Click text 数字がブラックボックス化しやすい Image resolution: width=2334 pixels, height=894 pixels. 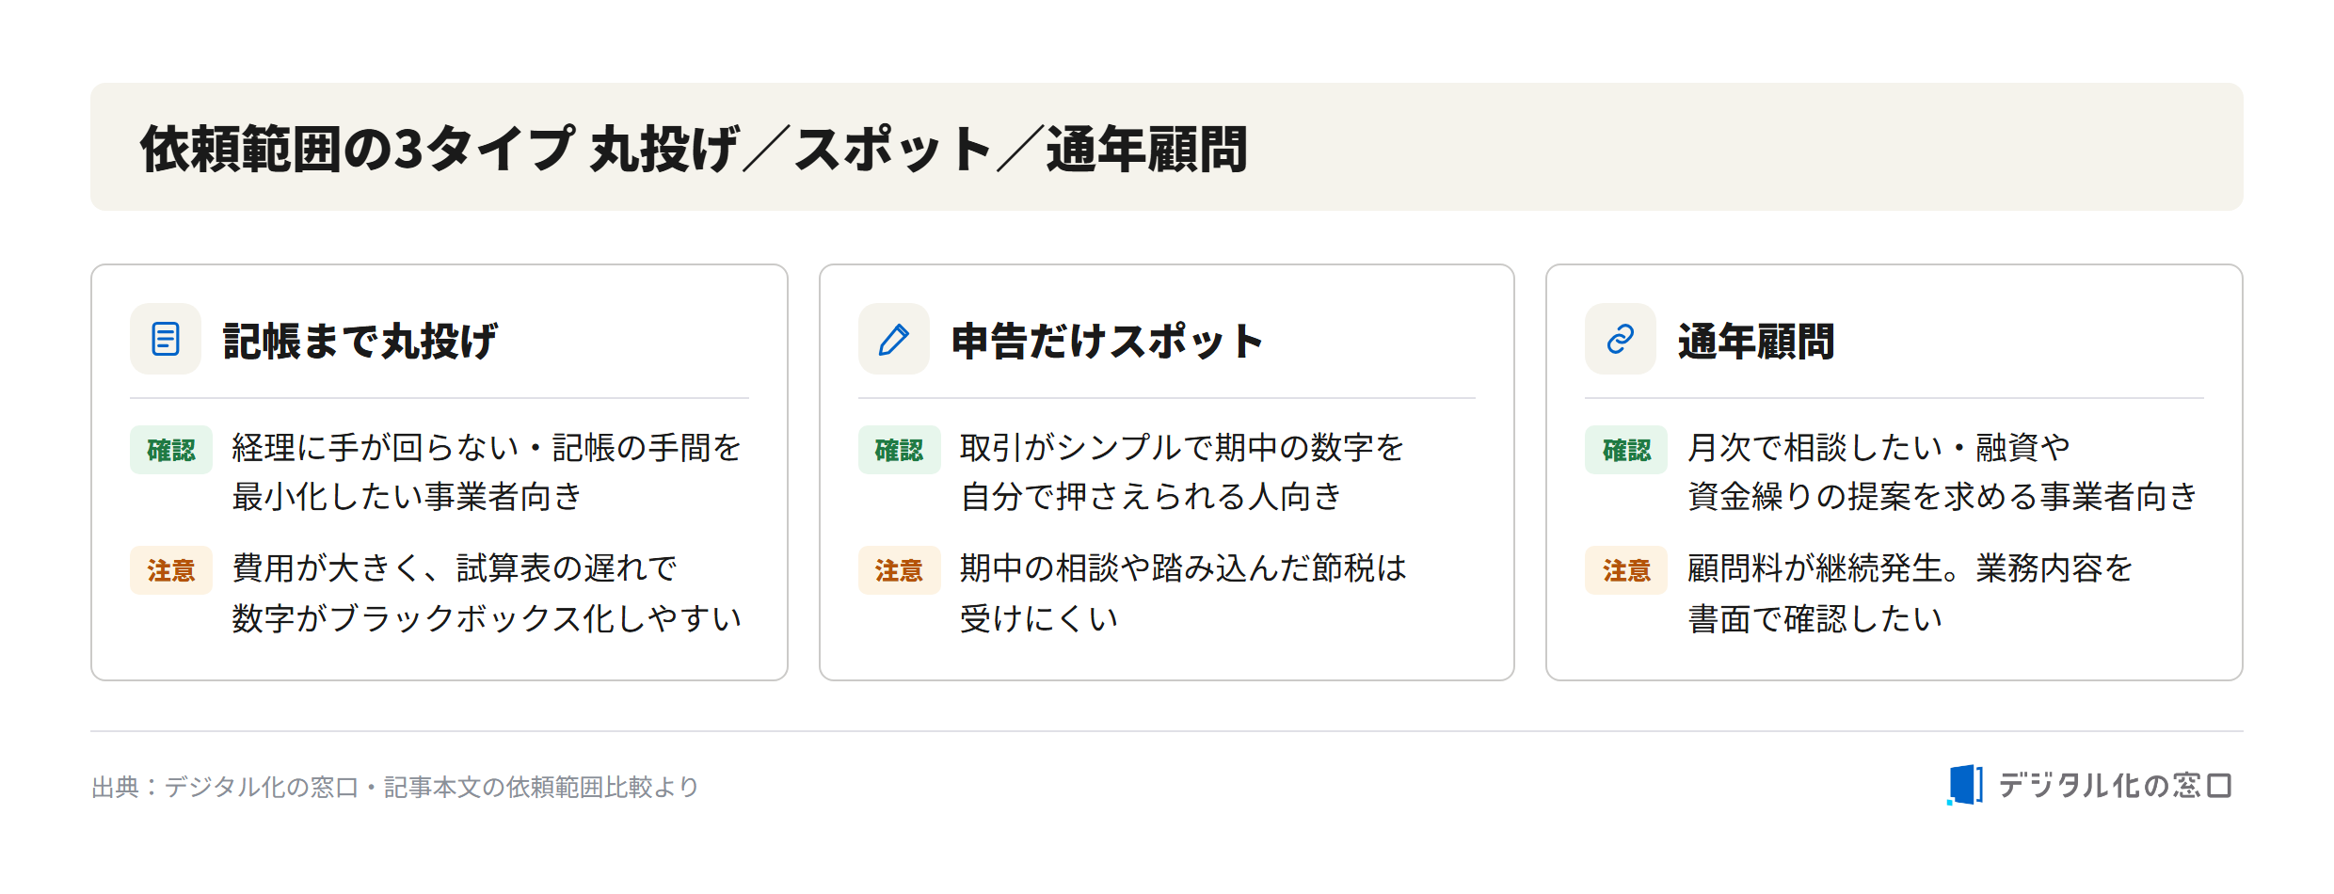487,618
